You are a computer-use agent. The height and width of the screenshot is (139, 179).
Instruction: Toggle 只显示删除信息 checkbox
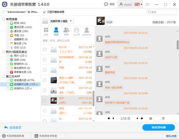tap(44, 12)
